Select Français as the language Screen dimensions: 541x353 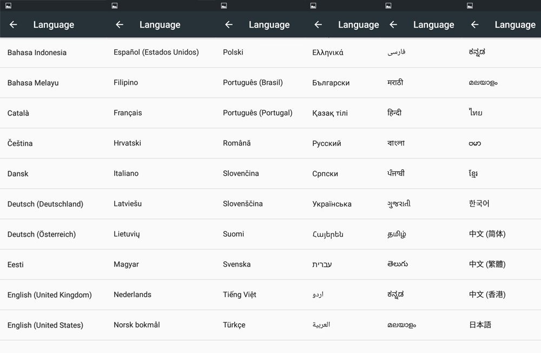point(128,113)
